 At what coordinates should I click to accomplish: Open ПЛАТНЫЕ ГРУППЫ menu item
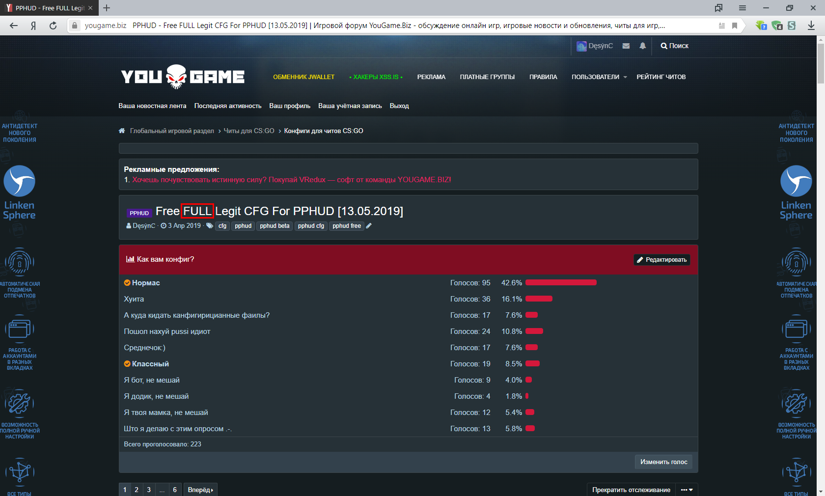click(x=487, y=77)
